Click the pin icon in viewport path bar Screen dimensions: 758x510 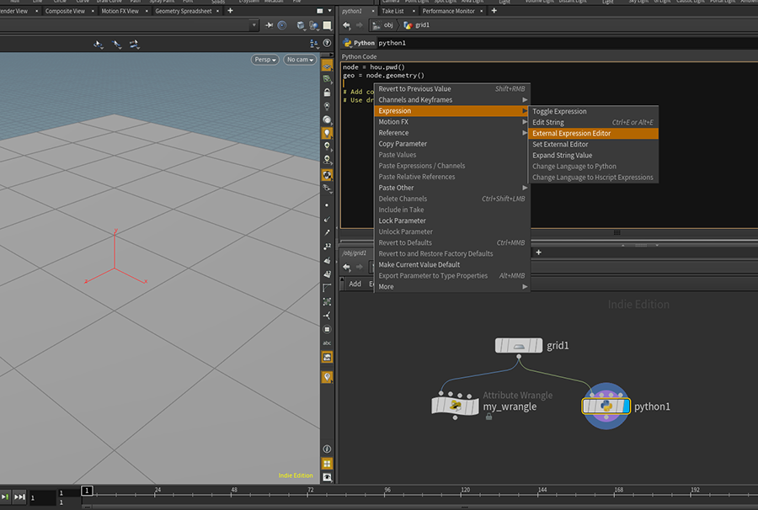pyautogui.click(x=267, y=25)
